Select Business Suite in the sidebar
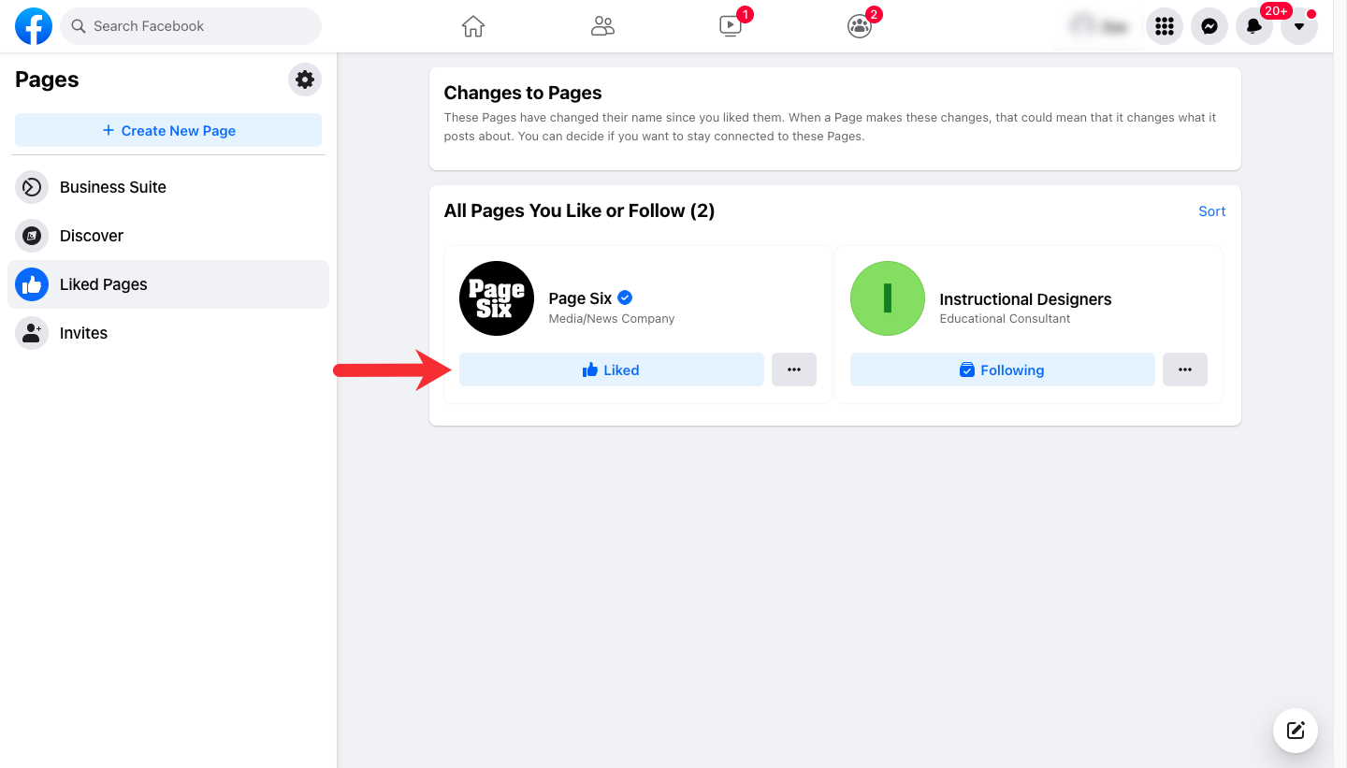The height and width of the screenshot is (768, 1347). [x=168, y=187]
